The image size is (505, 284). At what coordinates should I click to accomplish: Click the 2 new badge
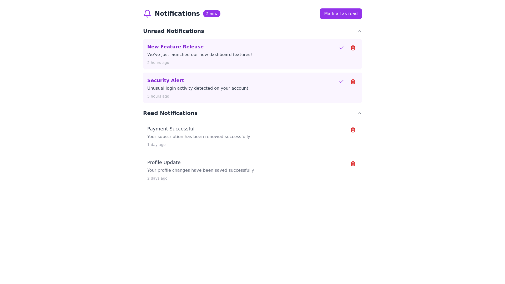(x=212, y=14)
